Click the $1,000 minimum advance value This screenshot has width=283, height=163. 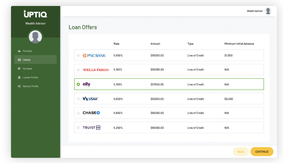229,55
